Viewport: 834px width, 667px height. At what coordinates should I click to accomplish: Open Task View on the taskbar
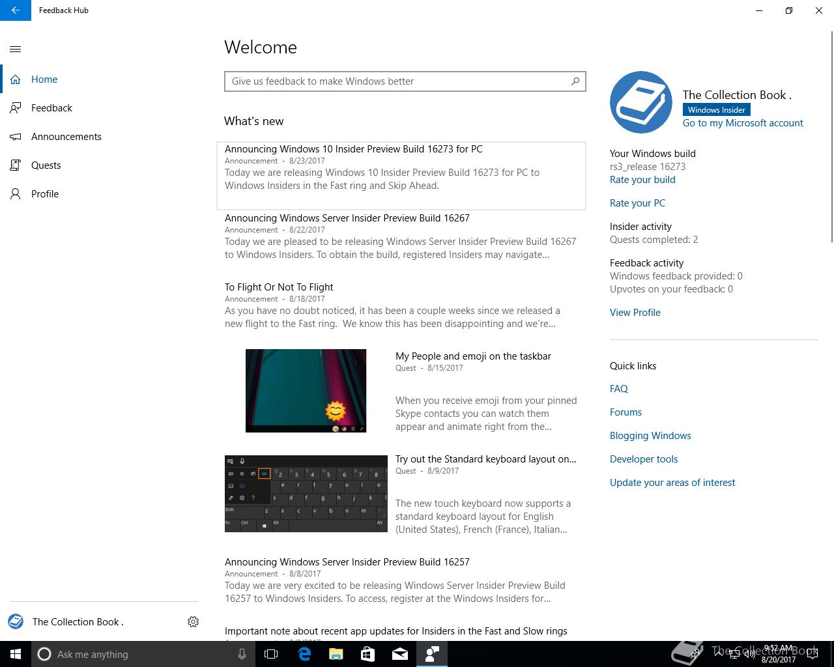(x=271, y=654)
